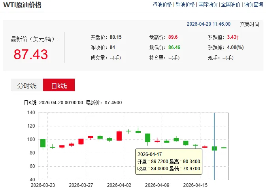Click the WTI原油价格 heading
Viewport: 266px width, 190px height.
[x=23, y=5]
